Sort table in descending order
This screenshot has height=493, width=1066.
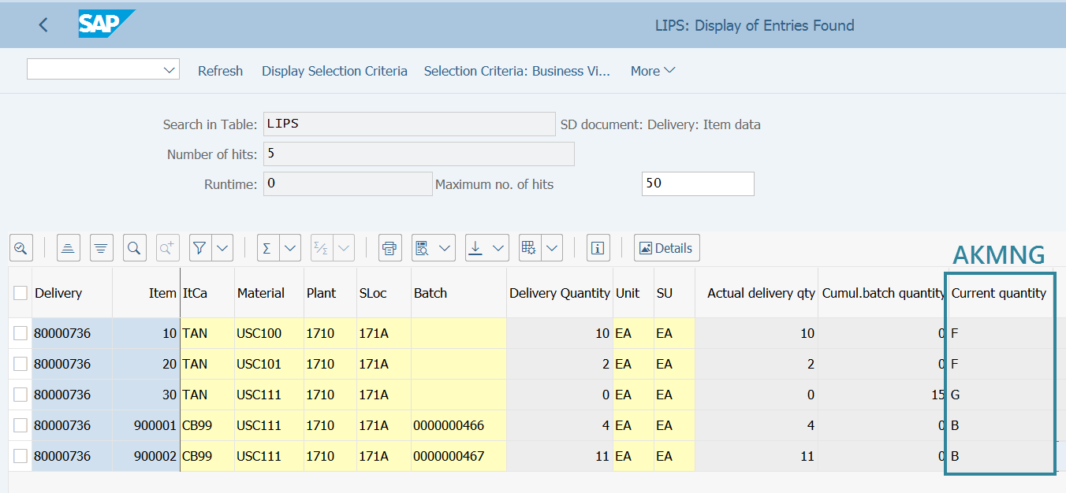click(101, 248)
